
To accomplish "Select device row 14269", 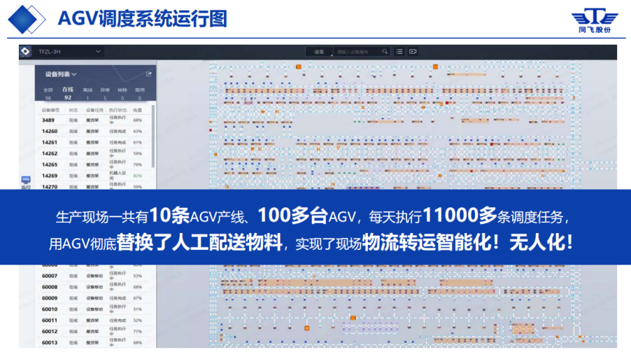I will 95,176.
